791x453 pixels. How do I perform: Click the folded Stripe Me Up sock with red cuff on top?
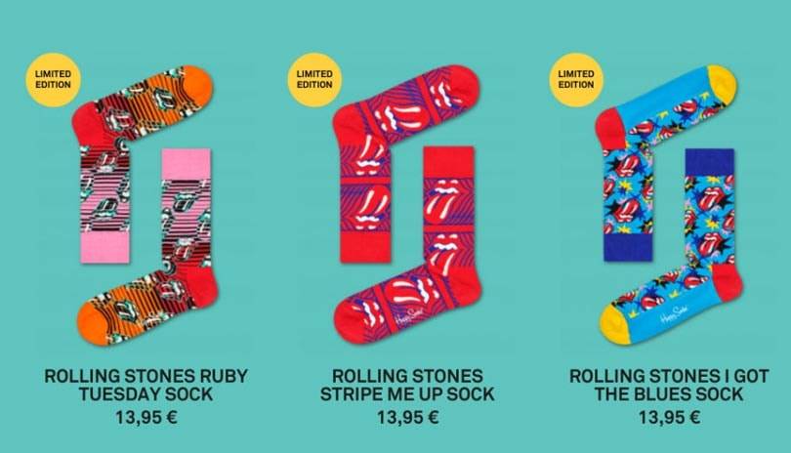click(449, 207)
